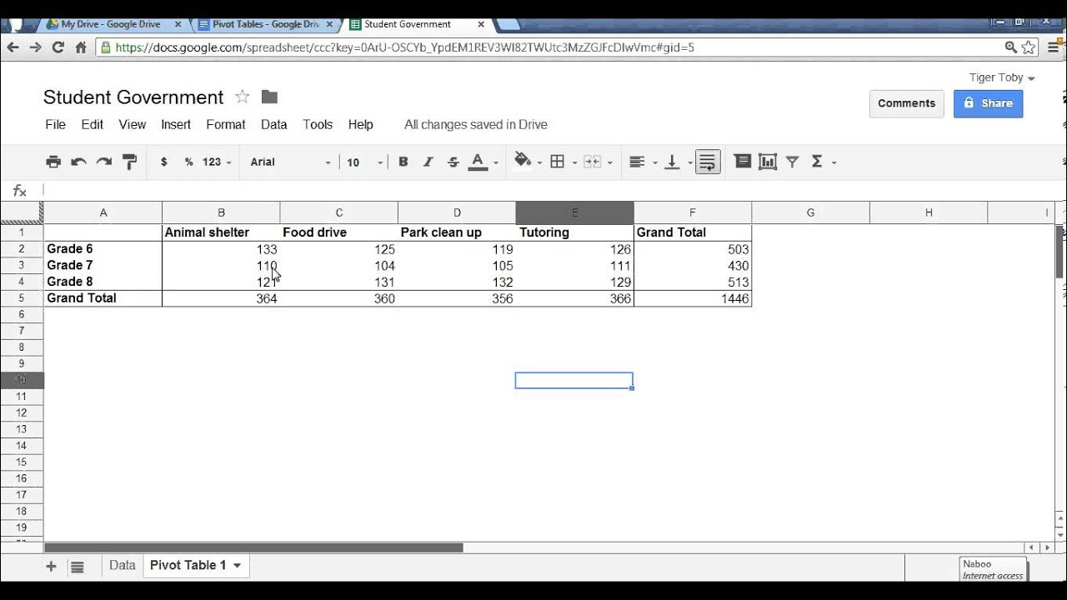
Task: Toggle bold formatting
Action: tap(403, 162)
